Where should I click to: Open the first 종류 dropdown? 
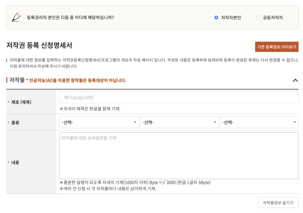[99, 122]
